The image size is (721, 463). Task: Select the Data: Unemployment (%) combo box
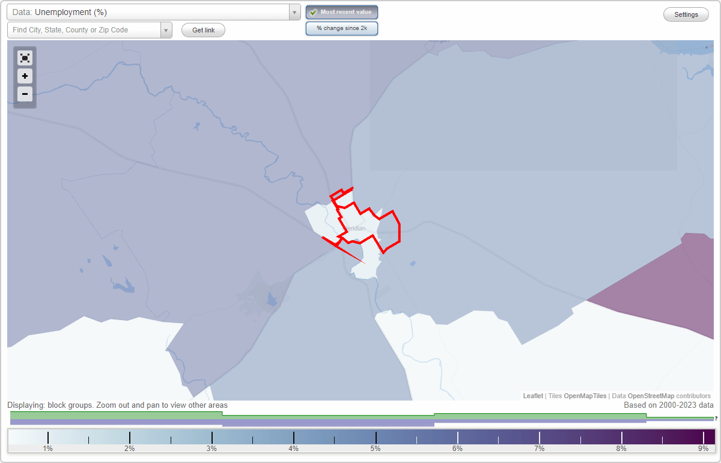coord(153,12)
